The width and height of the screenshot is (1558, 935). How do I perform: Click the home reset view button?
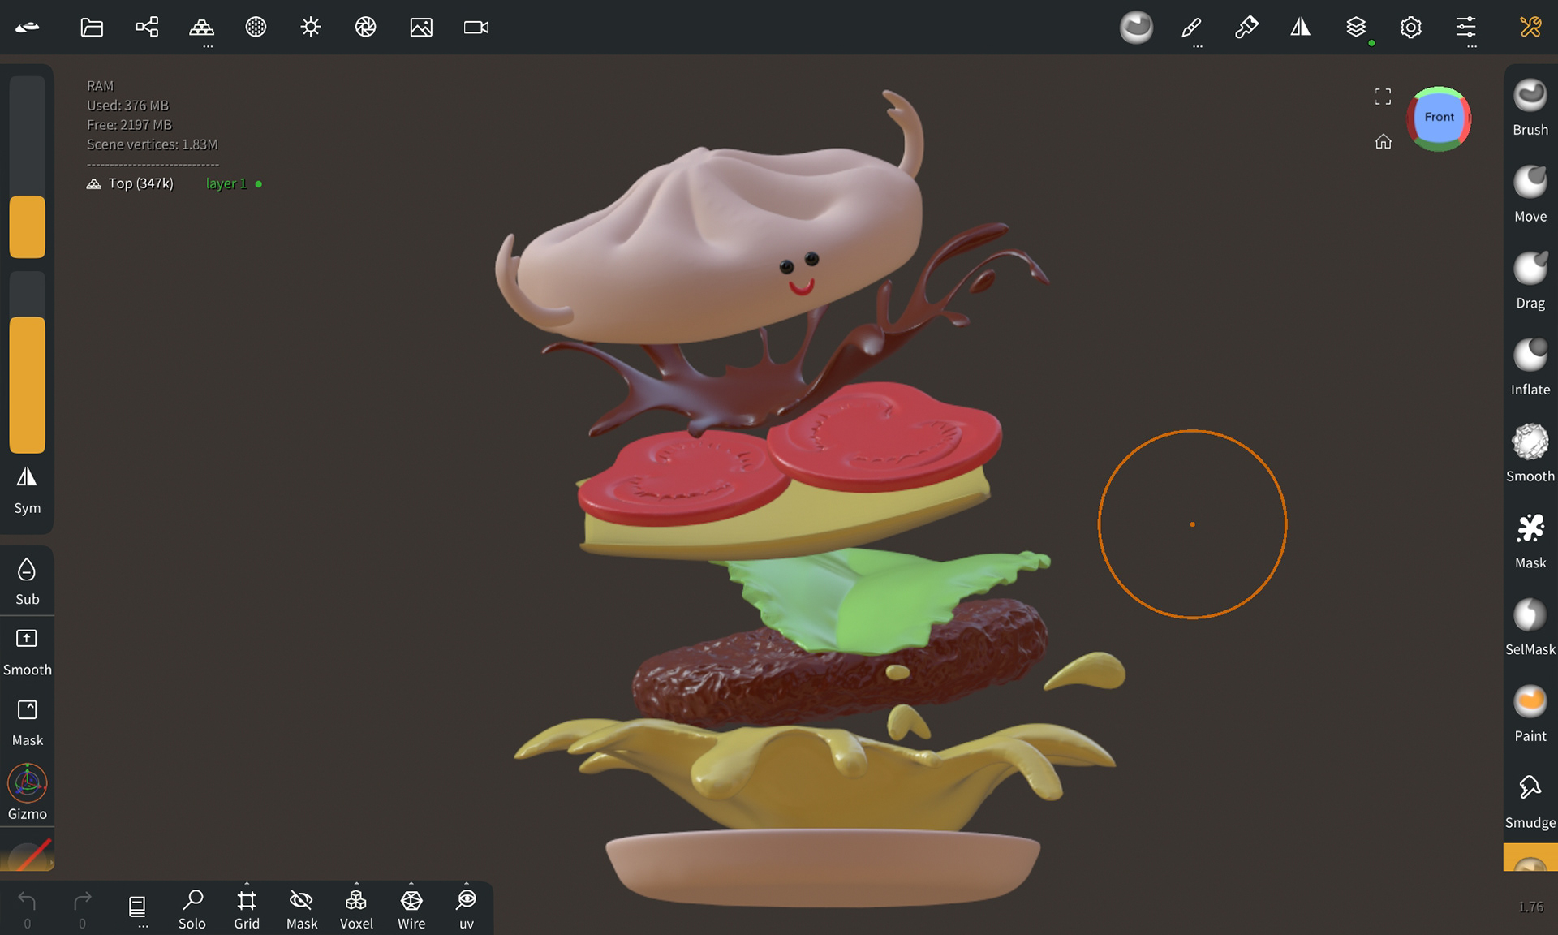(x=1384, y=142)
